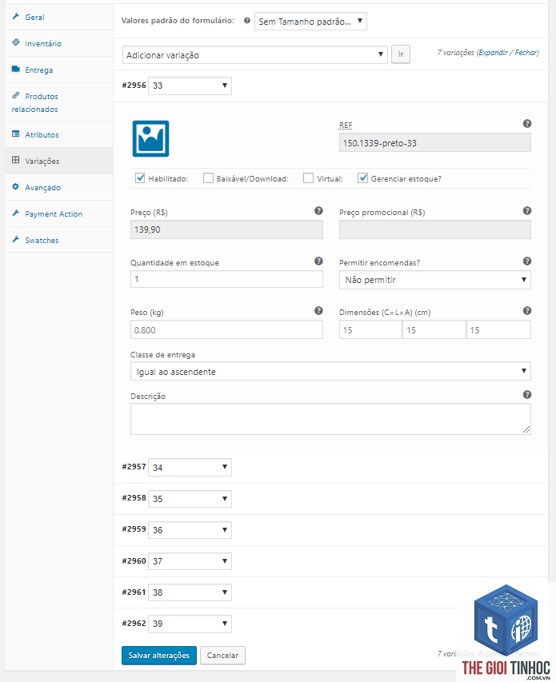The width and height of the screenshot is (556, 682).
Task: Click the help icon for Dimensões
Action: coord(527,310)
